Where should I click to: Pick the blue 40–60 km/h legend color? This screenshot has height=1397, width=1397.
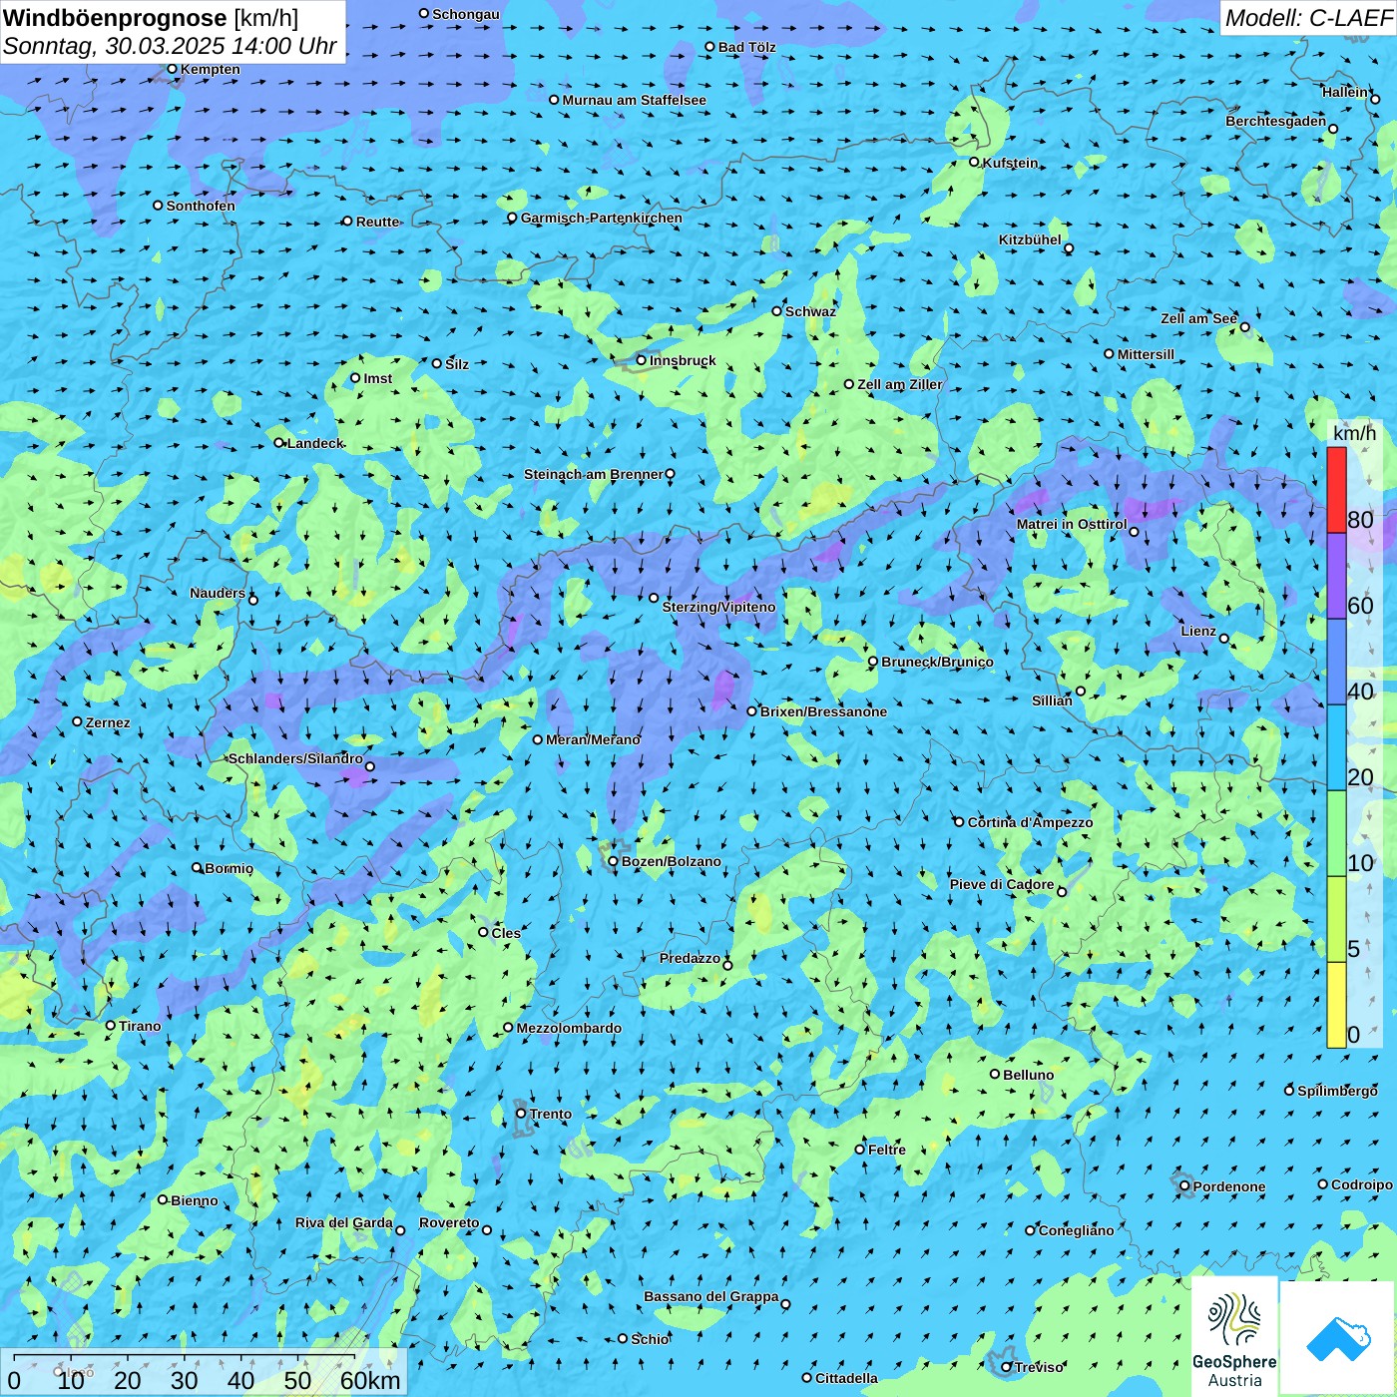click(x=1336, y=662)
